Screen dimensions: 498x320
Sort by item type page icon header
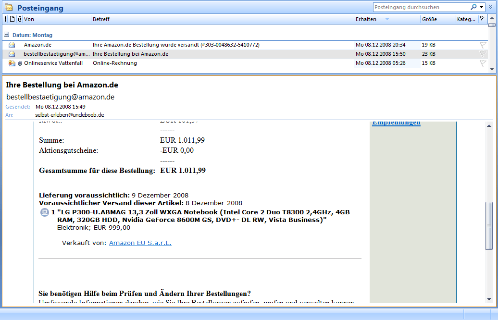click(12, 19)
